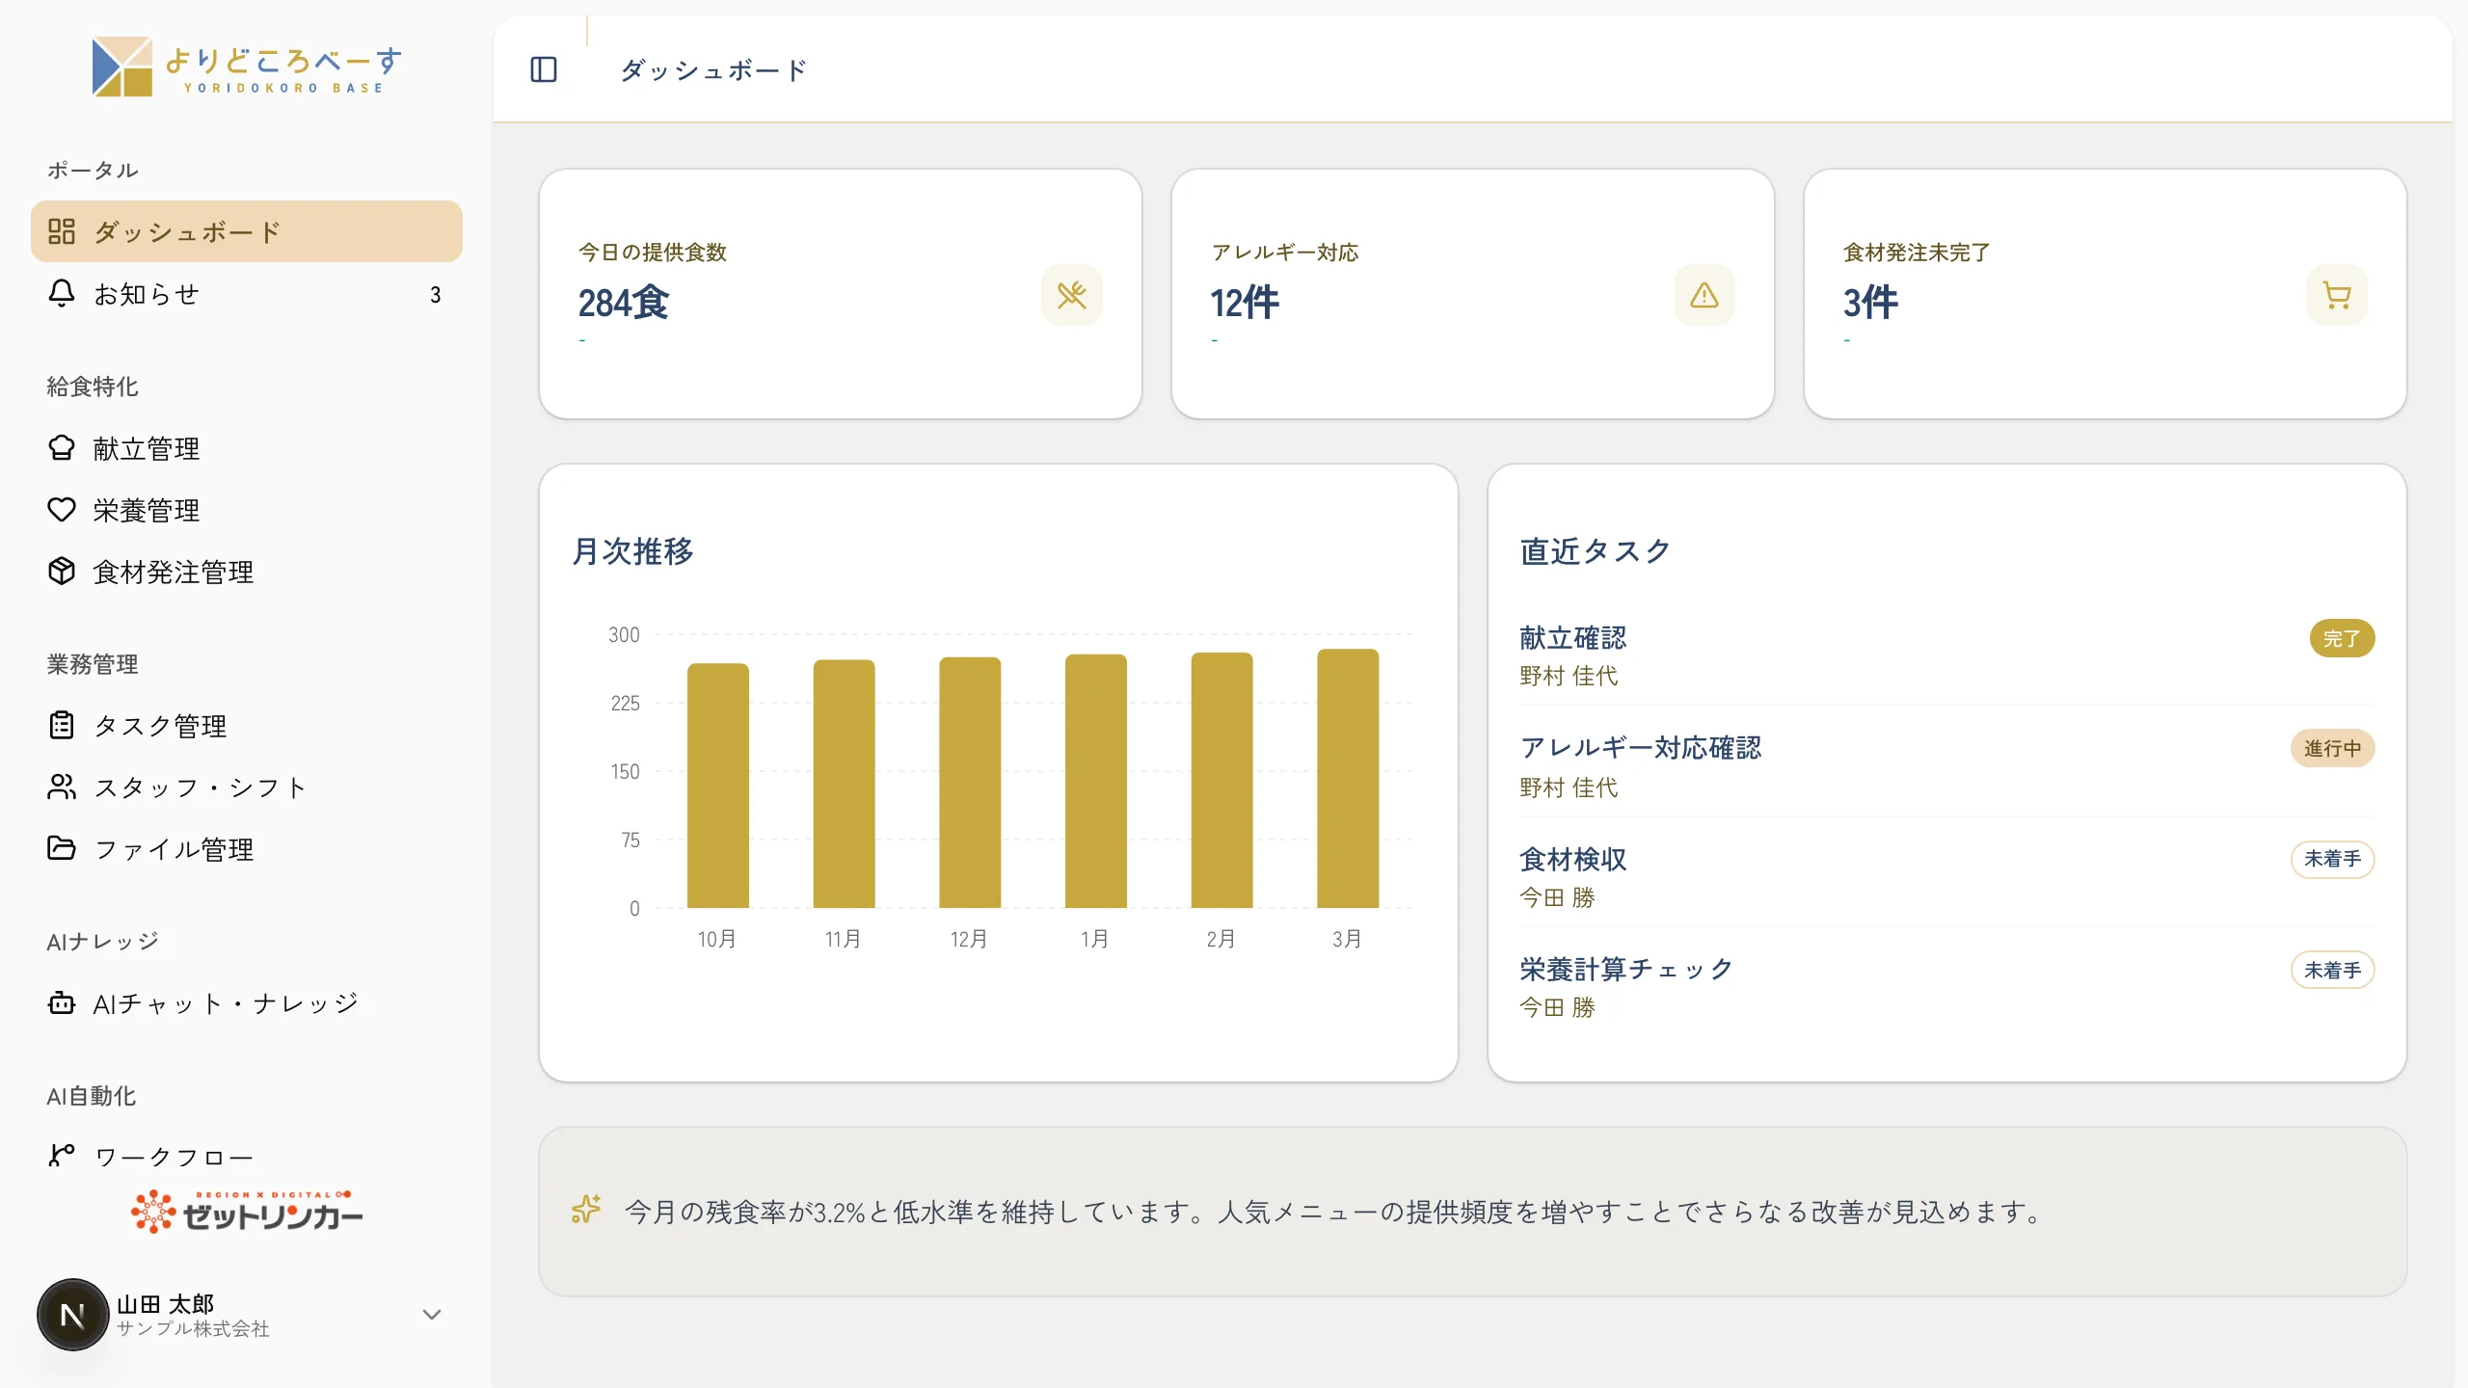Go to ファイル管理 page
Image resolution: width=2468 pixels, height=1388 pixels.
[247, 848]
